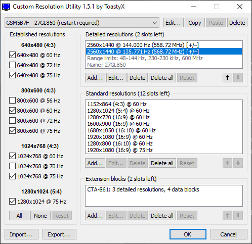Uncheck 800x600 @ 60 Hz
The height and width of the screenshot is (244, 252).
coord(12,111)
